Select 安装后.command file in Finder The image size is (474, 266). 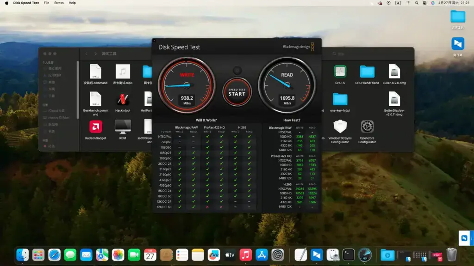[95, 74]
